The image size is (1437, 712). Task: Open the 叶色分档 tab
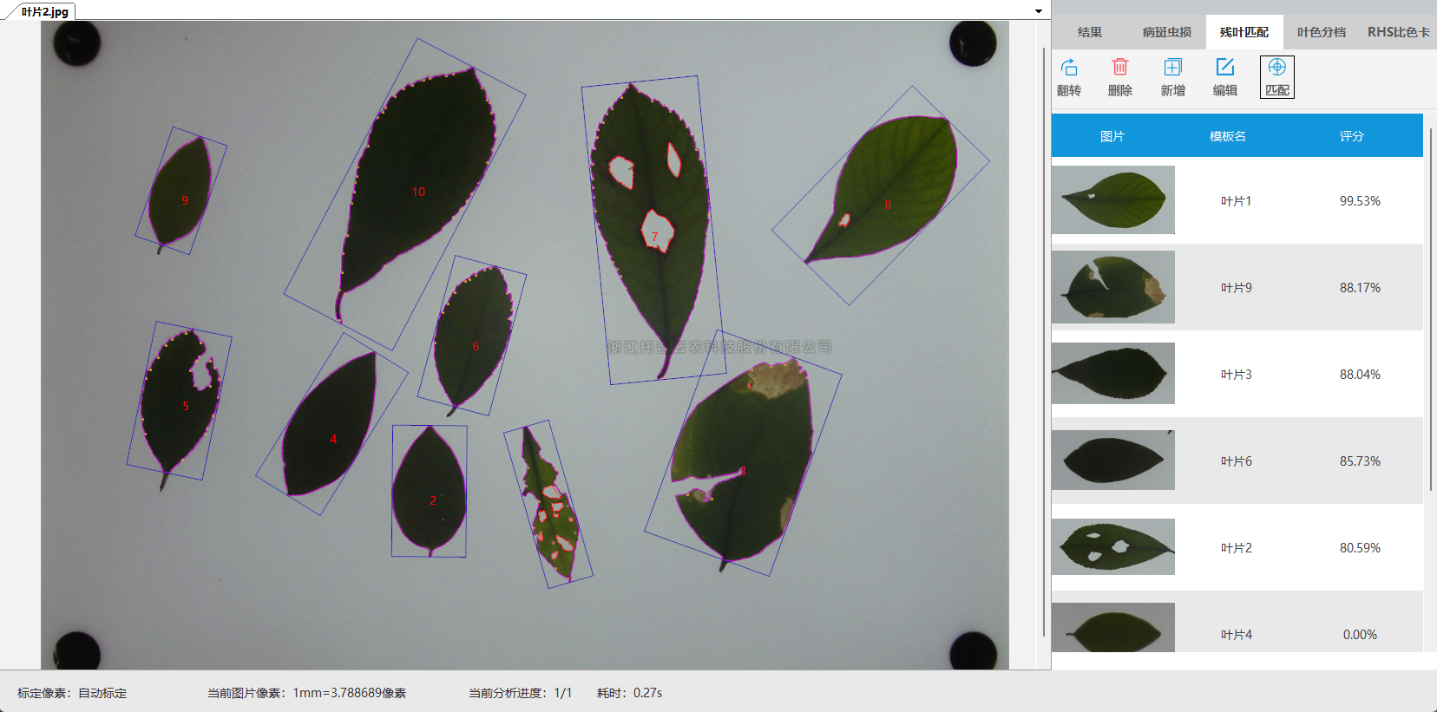point(1321,32)
